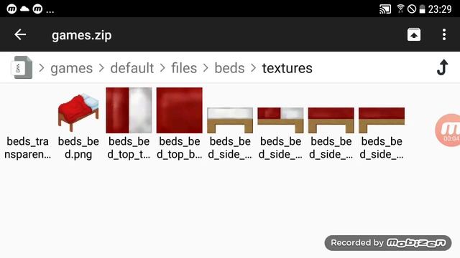Viewport: 460px width, 258px height.
Task: Jump to beds folder in breadcrumb
Action: tap(229, 68)
